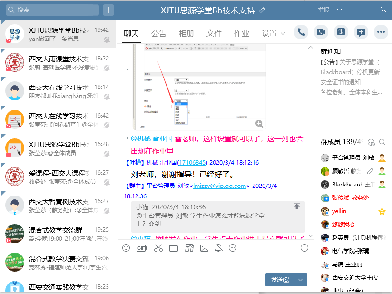Click the send picture icon

(204, 248)
